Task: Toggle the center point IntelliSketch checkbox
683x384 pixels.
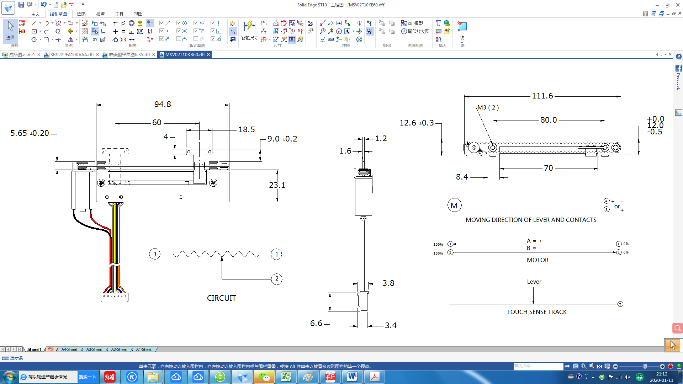Action: [x=179, y=23]
